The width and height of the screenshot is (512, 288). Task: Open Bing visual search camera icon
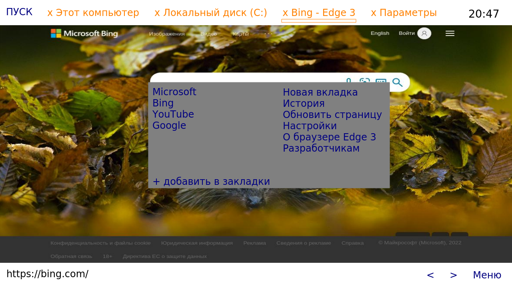364,80
